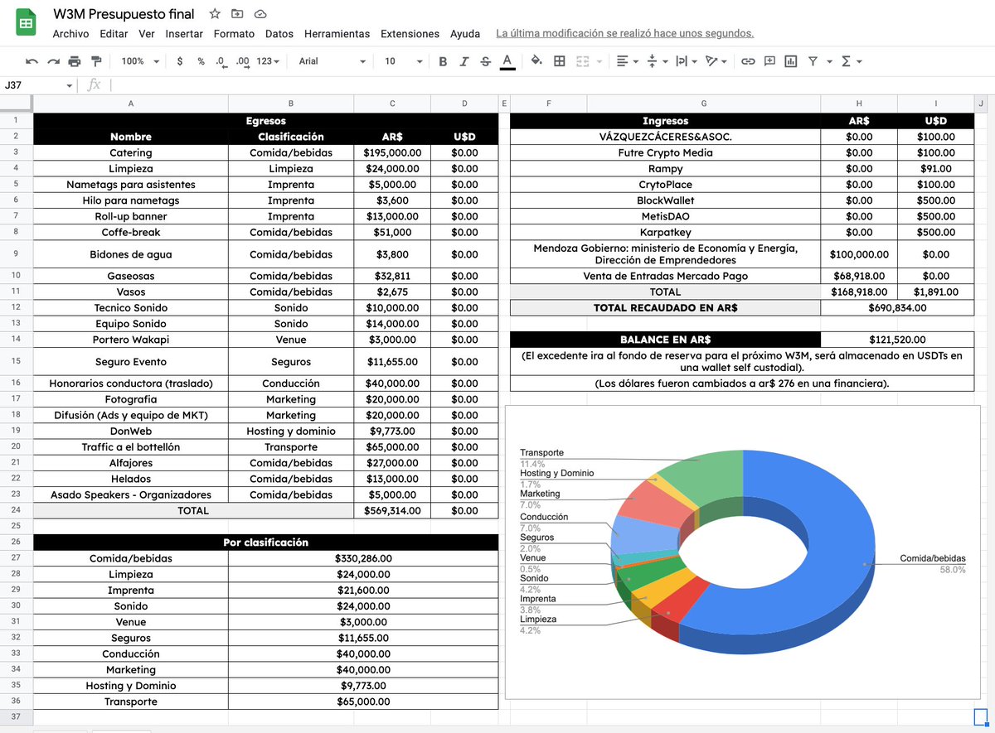Screen dimensions: 995x733
Task: Toggle strikethrough formatting
Action: 485,61
